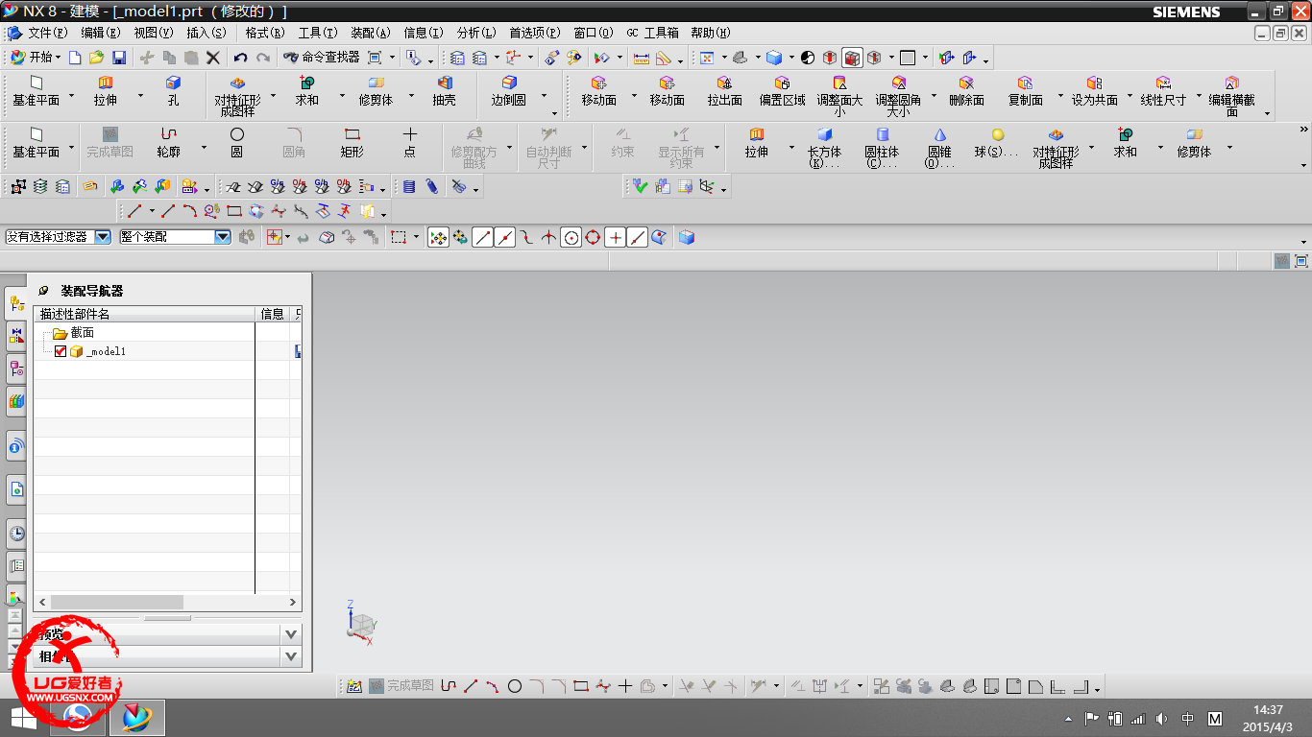The width and height of the screenshot is (1312, 737).
Task: Click the undo arrow icon
Action: point(240,58)
